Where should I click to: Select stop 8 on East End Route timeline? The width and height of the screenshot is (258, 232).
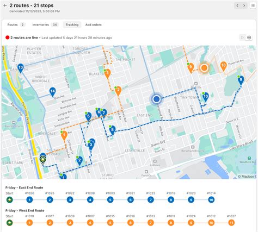pyautogui.click(x=171, y=200)
